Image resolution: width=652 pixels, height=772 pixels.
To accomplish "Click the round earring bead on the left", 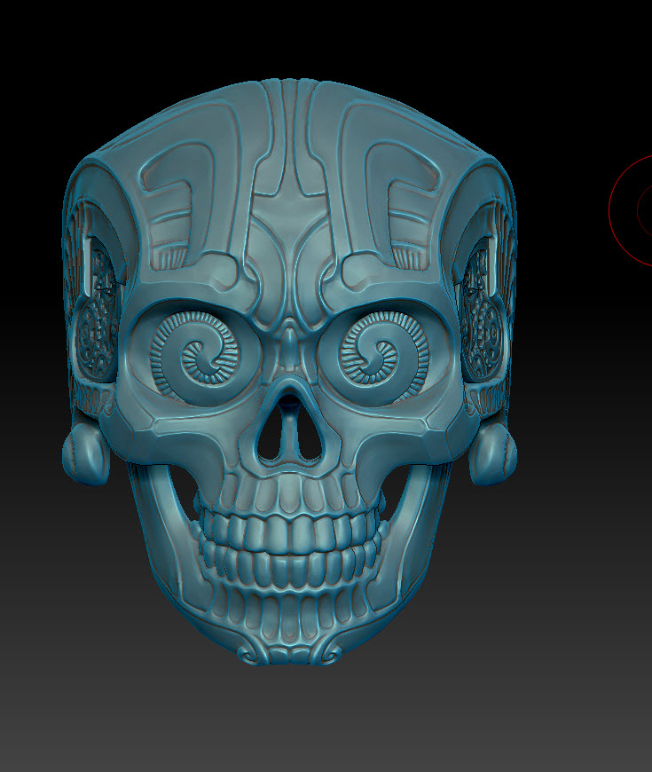I will coord(85,454).
